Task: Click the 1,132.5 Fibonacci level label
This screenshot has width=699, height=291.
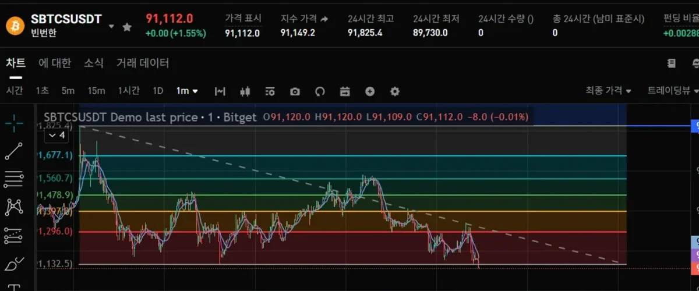Action: tap(56, 264)
